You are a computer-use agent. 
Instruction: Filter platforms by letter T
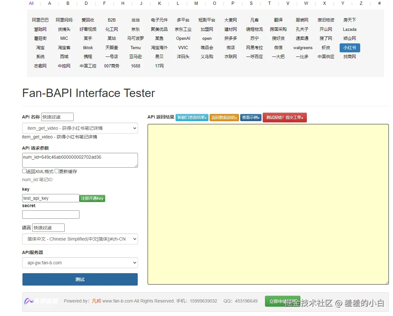(x=270, y=3)
